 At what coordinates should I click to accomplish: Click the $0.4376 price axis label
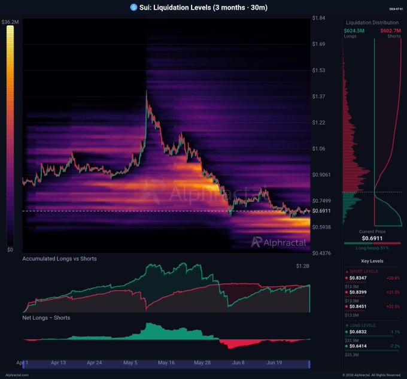tap(321, 253)
